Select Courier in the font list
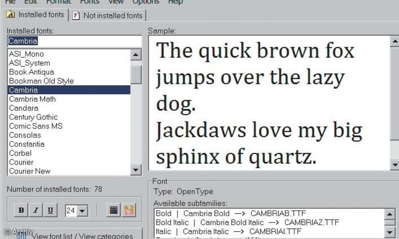 pyautogui.click(x=69, y=162)
